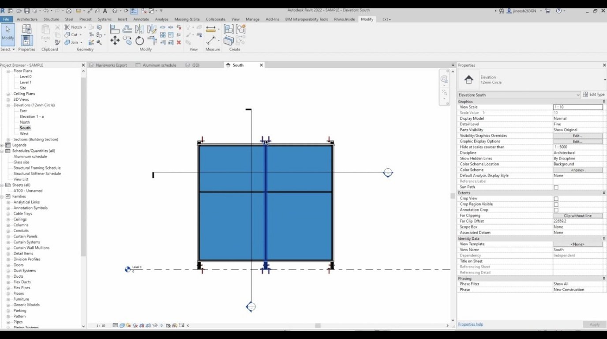Open the Elevation: South instance dropdown
Viewport: 607px width, 339px height.
pyautogui.click(x=578, y=95)
